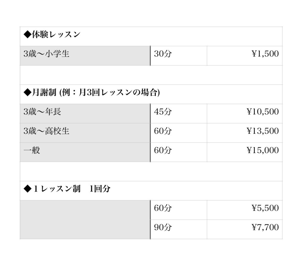This screenshot has width=305, height=264.
Task: Click the ¥13,500 price cell
Action: point(245,133)
